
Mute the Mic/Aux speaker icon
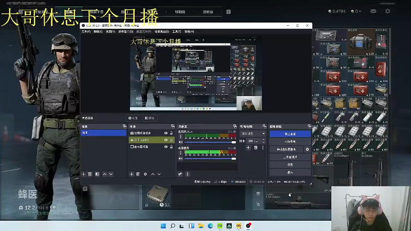[x=180, y=142]
